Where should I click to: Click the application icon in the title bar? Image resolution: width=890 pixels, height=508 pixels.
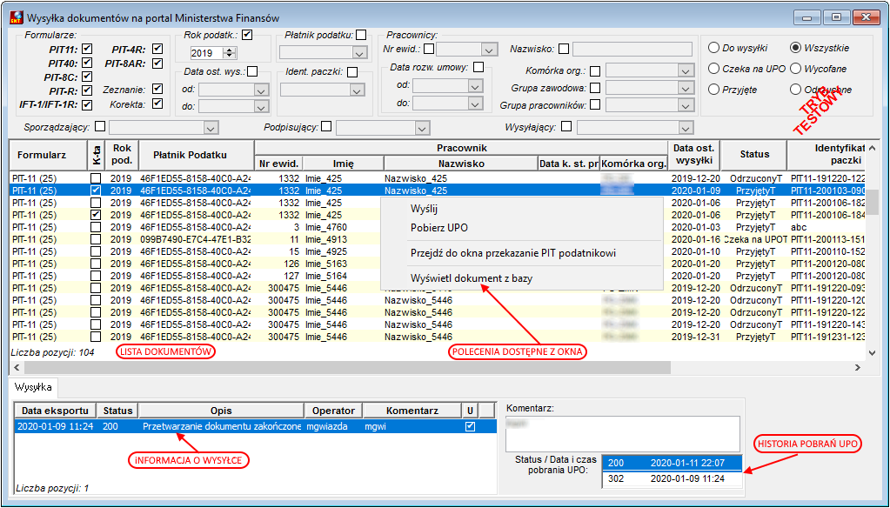17,17
